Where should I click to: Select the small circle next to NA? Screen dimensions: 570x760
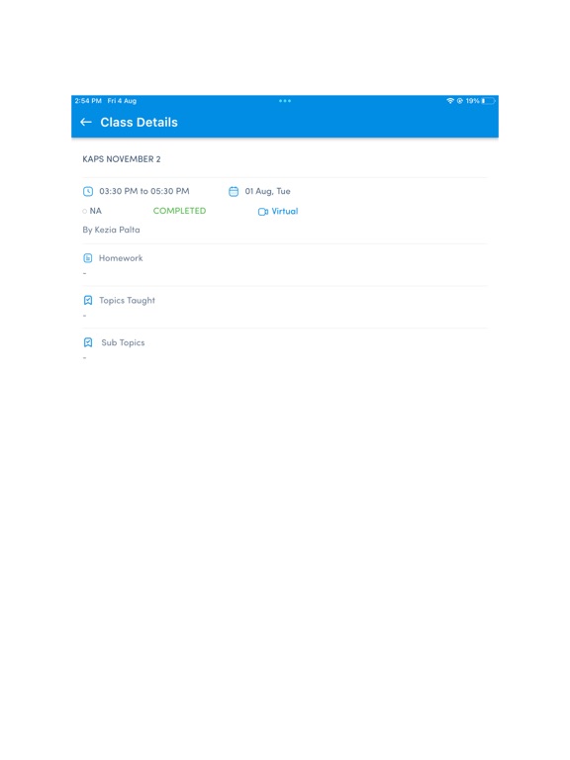pyautogui.click(x=85, y=212)
